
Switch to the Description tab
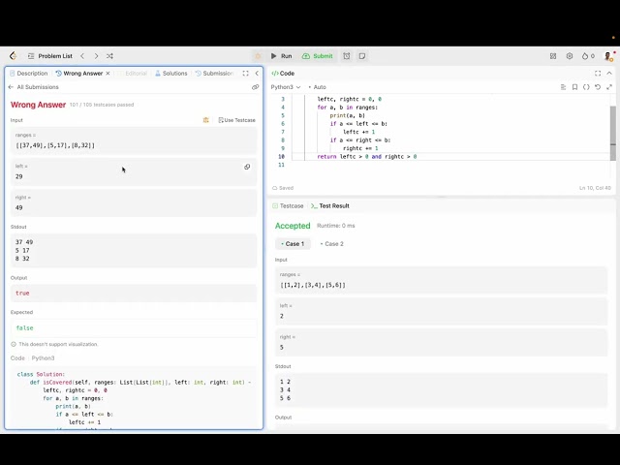pyautogui.click(x=28, y=74)
